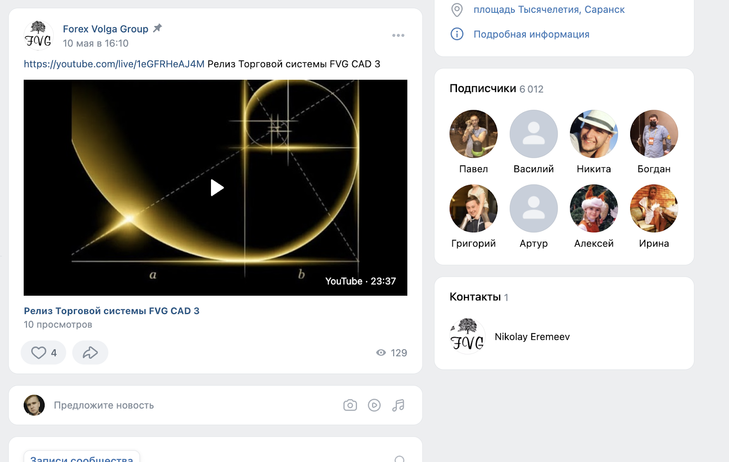Click the name Никита under avatar
This screenshot has height=462, width=729.
click(x=594, y=169)
